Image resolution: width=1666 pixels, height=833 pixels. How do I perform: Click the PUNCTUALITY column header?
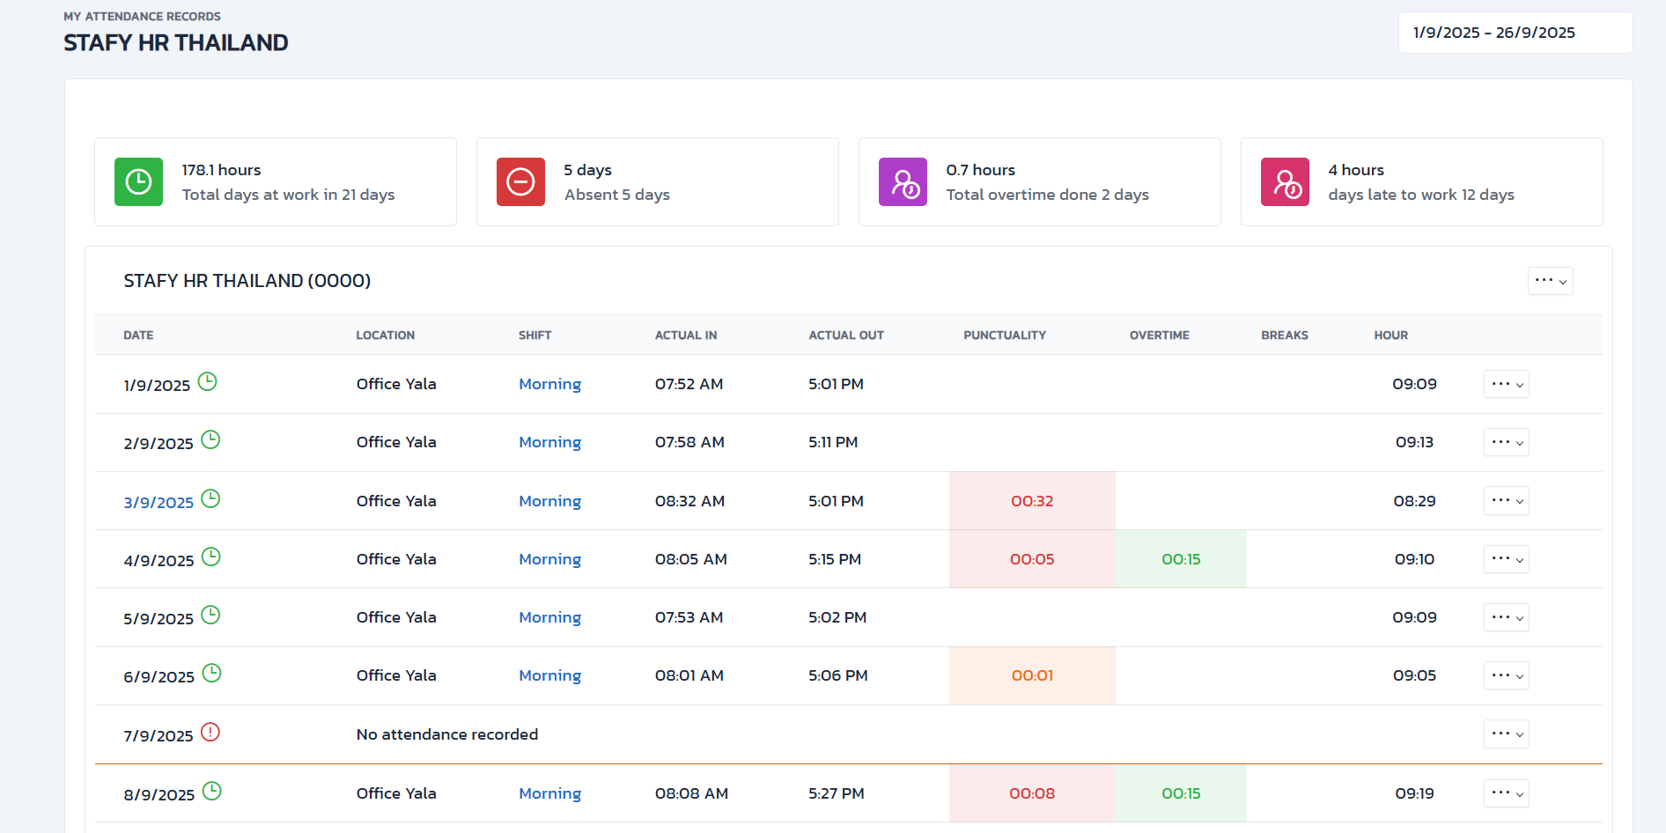point(1004,335)
